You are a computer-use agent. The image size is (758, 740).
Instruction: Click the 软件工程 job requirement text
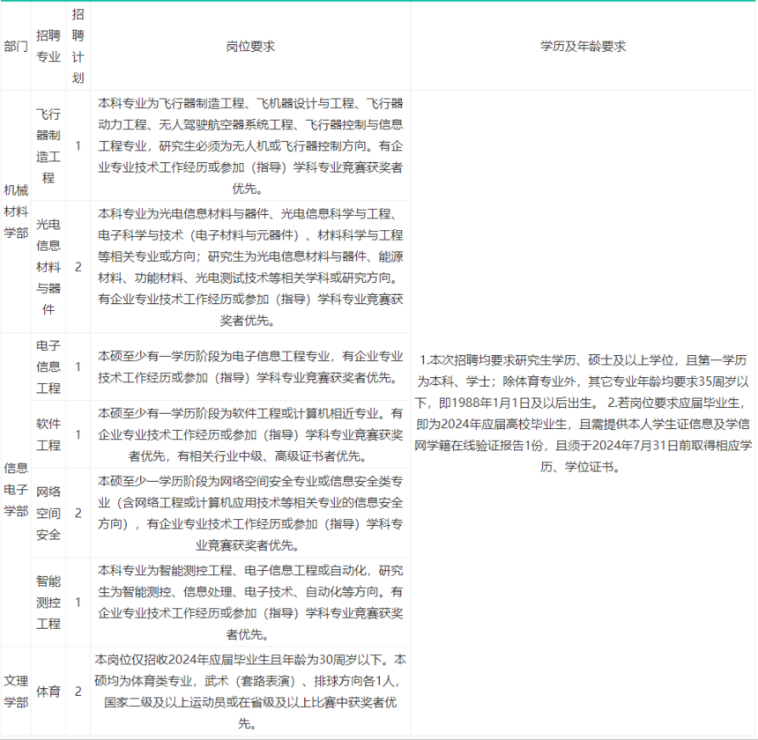point(250,434)
